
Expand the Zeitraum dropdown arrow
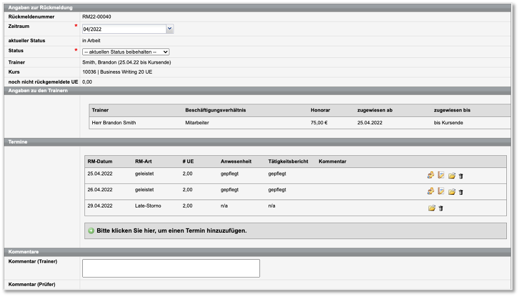[x=169, y=29]
